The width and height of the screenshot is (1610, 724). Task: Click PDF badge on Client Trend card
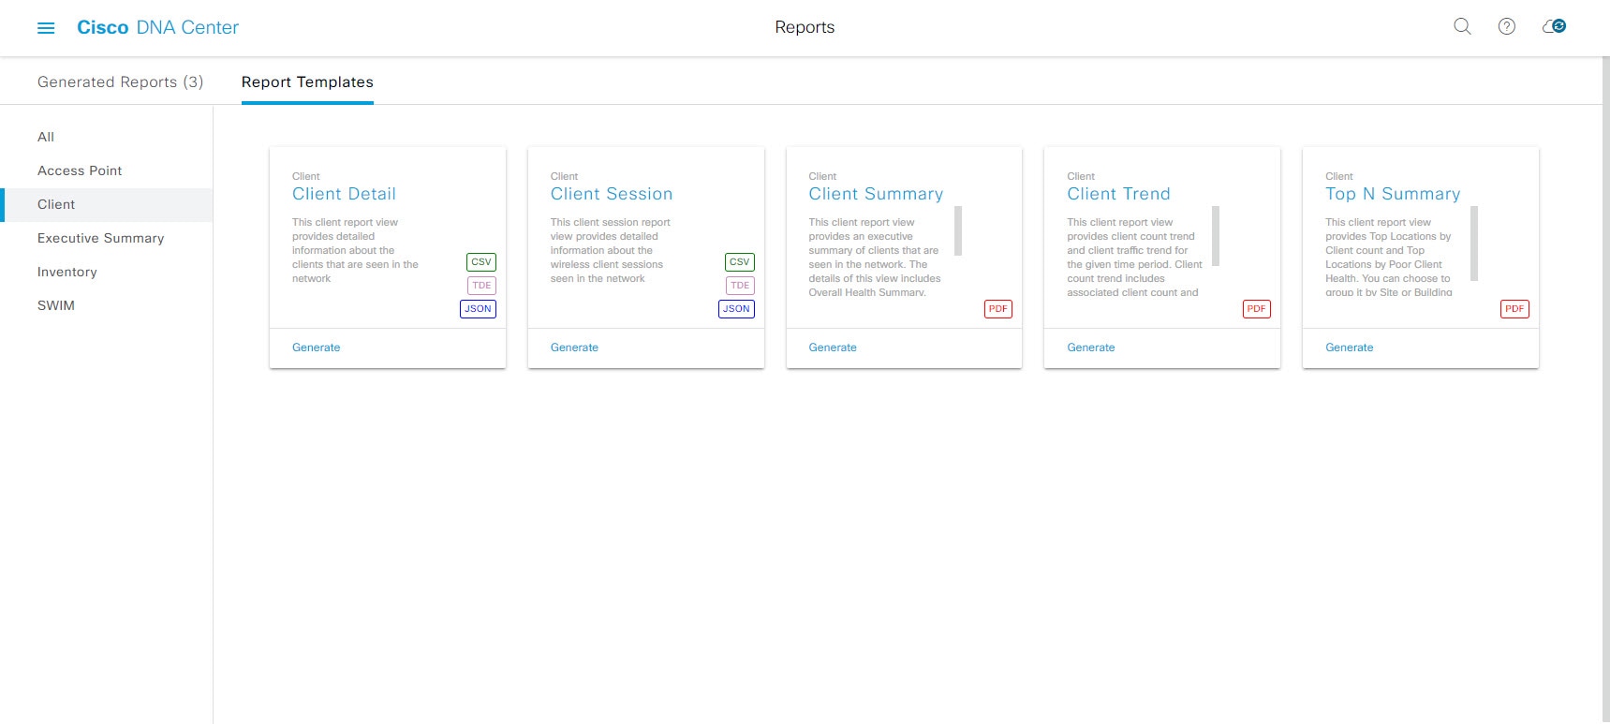click(x=1257, y=309)
